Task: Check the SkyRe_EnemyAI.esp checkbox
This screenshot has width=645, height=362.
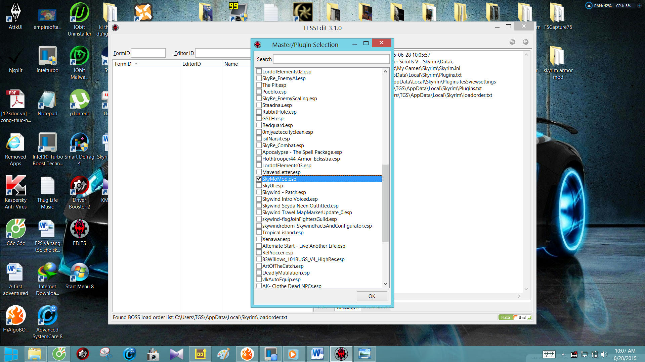Action: coord(259,78)
